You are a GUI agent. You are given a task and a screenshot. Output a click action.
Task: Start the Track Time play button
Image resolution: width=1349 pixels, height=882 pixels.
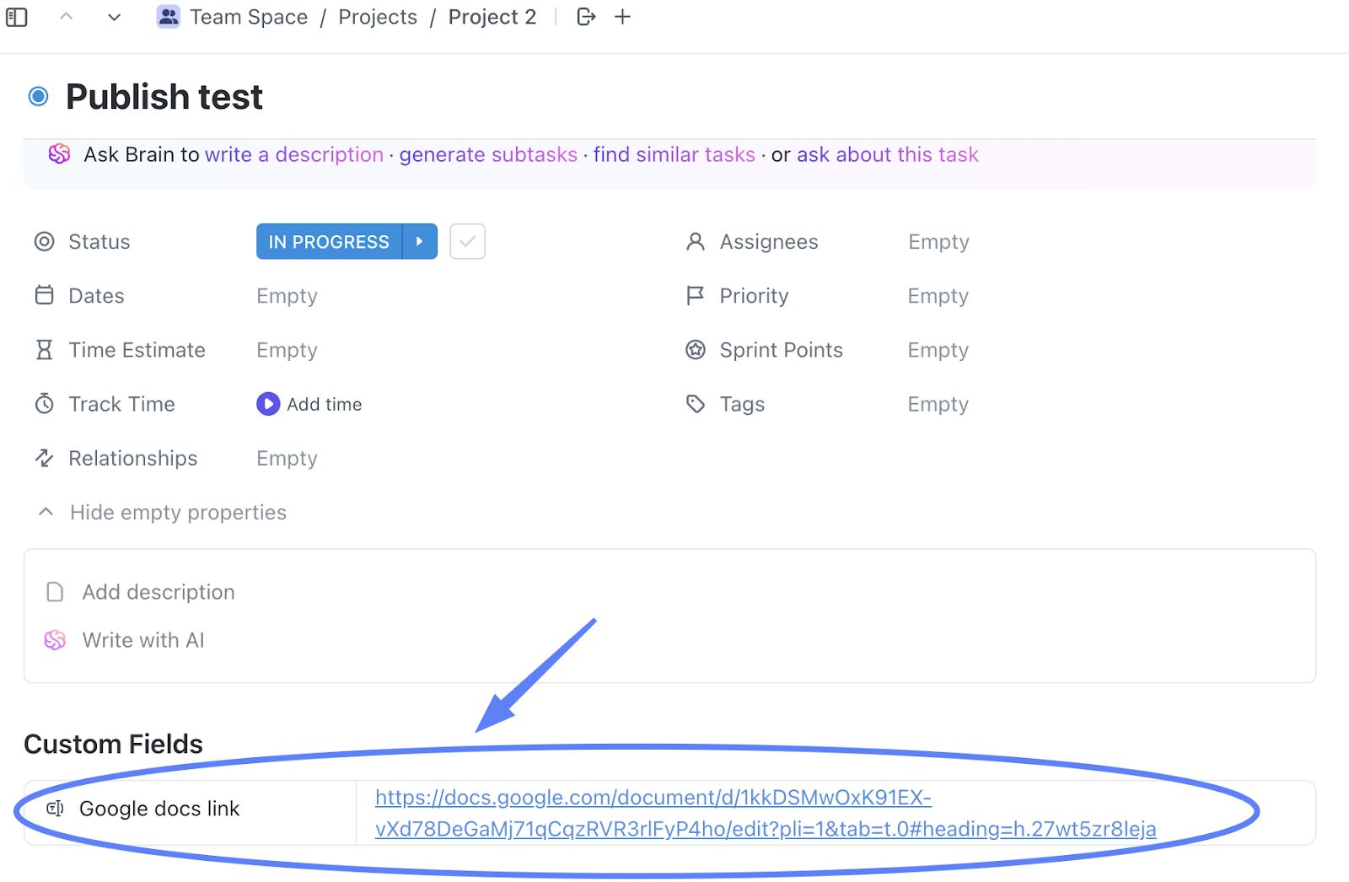point(268,404)
